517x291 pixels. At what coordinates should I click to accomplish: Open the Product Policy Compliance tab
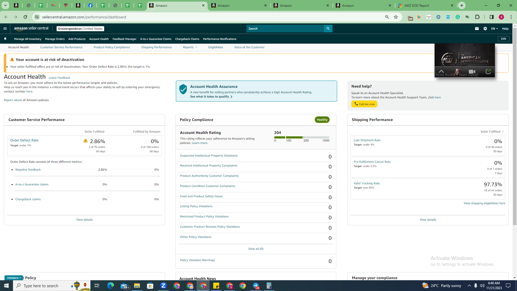pyautogui.click(x=112, y=47)
